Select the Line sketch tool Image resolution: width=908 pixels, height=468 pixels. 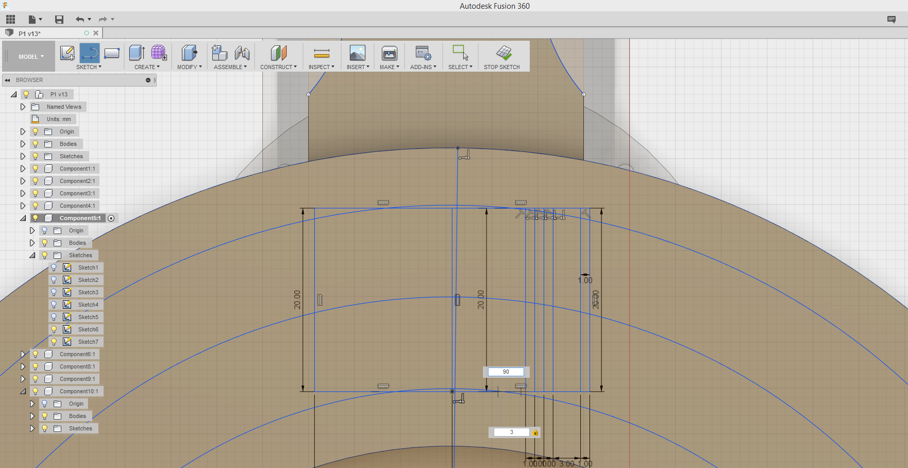pyautogui.click(x=90, y=53)
